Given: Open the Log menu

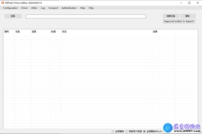Looking at the screenshot, I should 43,8.
